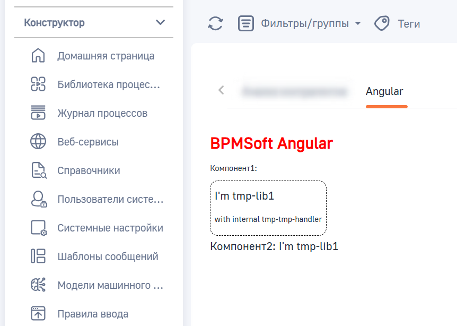
Task: Open the Input rules icon
Action: 38,314
